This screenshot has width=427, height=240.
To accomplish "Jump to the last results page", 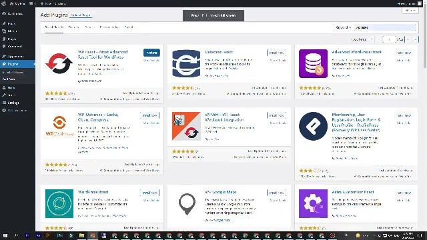I will tap(415, 39).
